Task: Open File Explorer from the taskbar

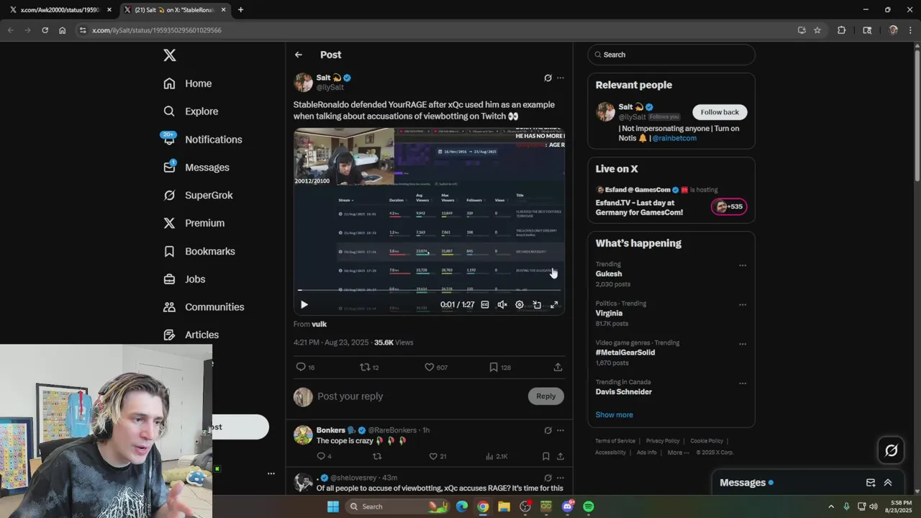Action: click(504, 506)
